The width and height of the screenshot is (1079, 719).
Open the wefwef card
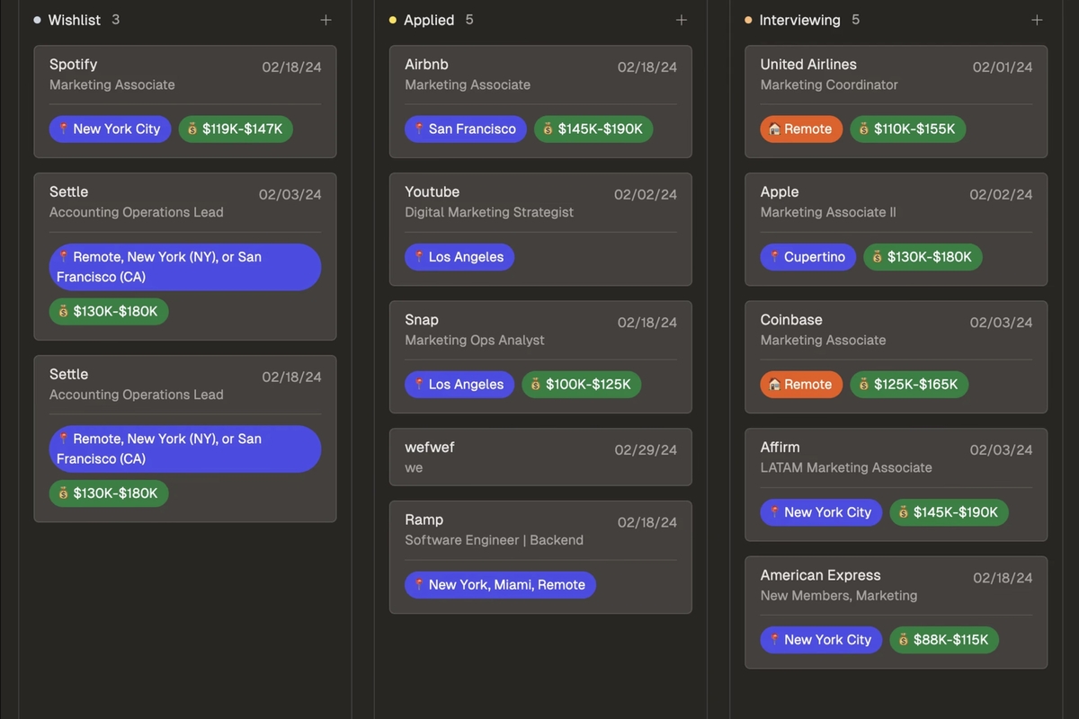pos(540,457)
